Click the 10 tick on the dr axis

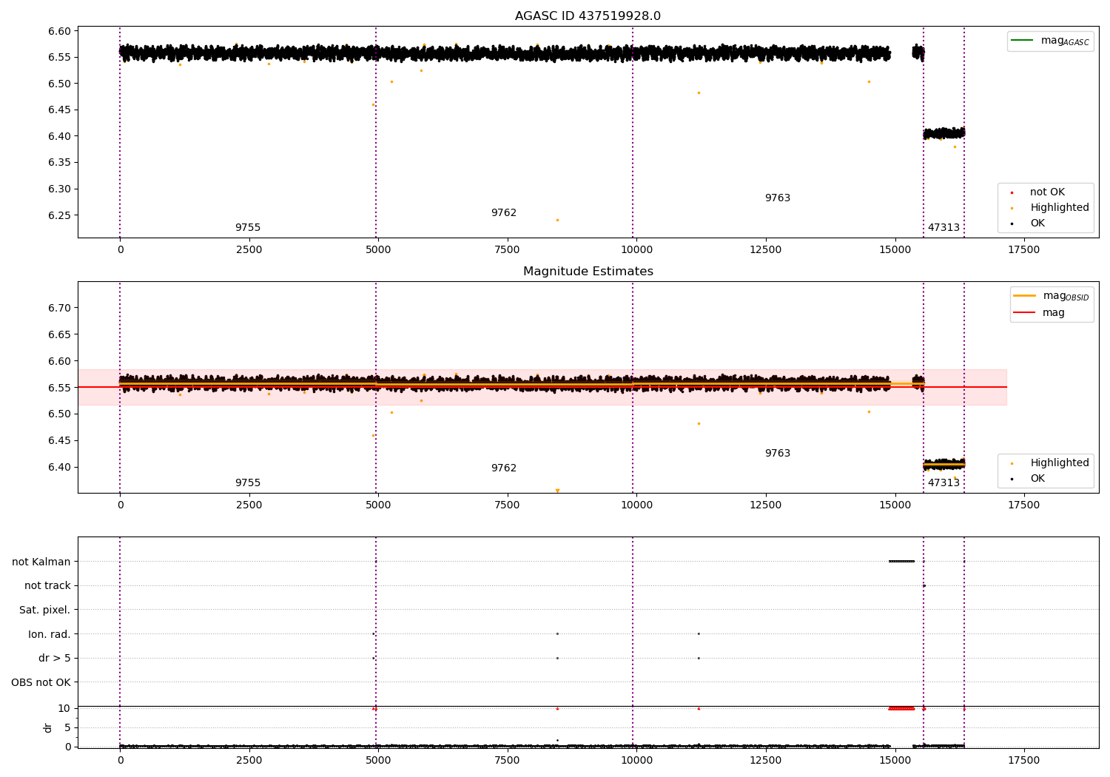click(64, 708)
